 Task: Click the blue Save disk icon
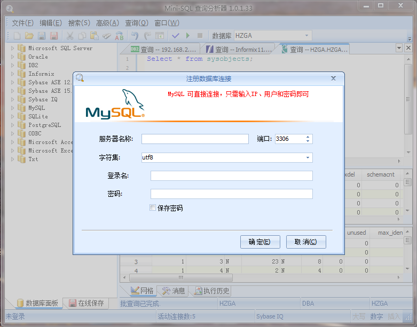point(42,36)
